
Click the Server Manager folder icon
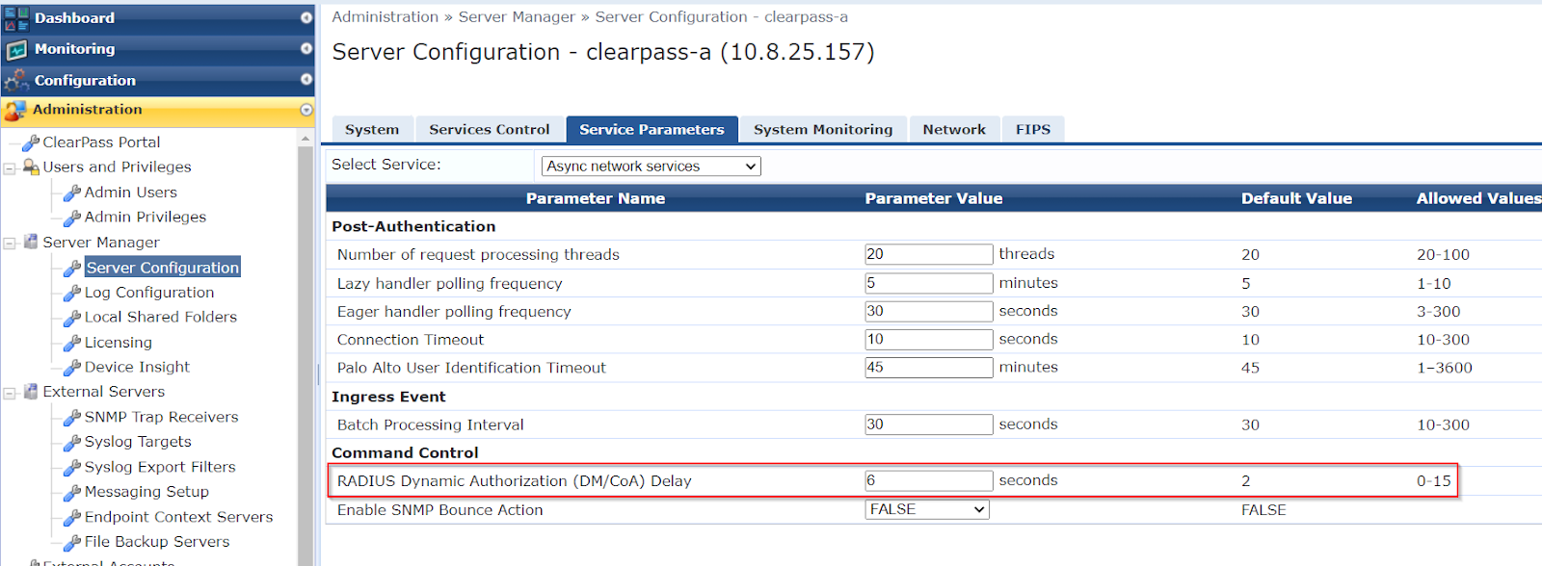coord(31,242)
